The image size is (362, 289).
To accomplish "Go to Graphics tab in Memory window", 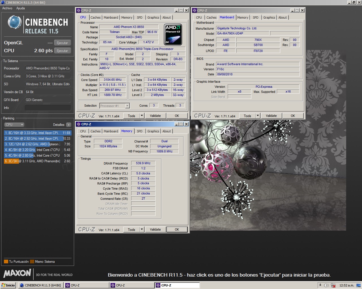I will coord(153,131).
